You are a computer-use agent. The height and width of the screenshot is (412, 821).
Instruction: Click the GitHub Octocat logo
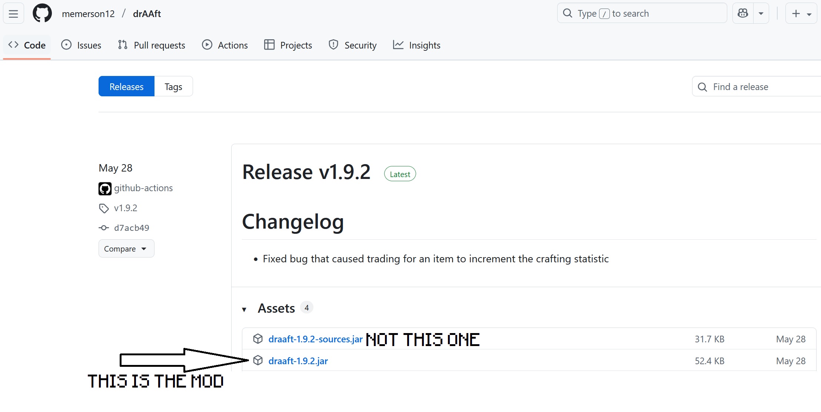(42, 14)
